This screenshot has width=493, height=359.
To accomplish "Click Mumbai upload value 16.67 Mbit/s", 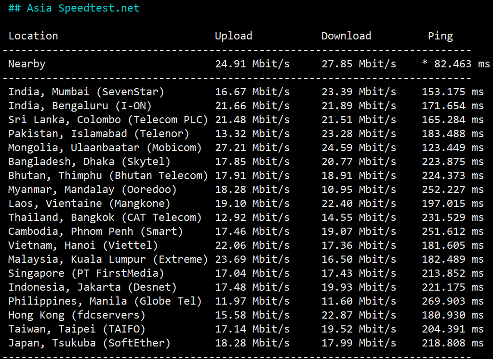I will (x=252, y=92).
